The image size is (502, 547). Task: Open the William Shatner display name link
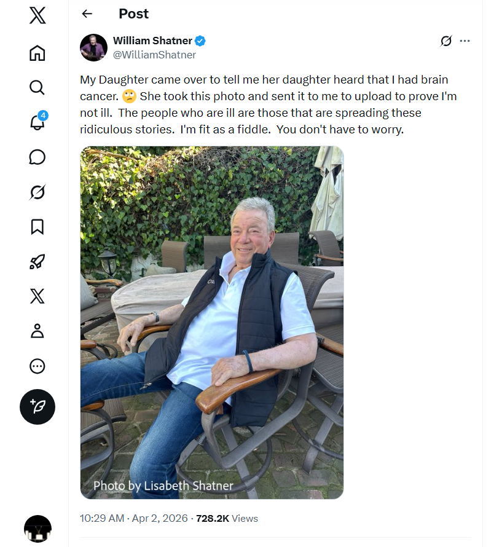coord(153,41)
